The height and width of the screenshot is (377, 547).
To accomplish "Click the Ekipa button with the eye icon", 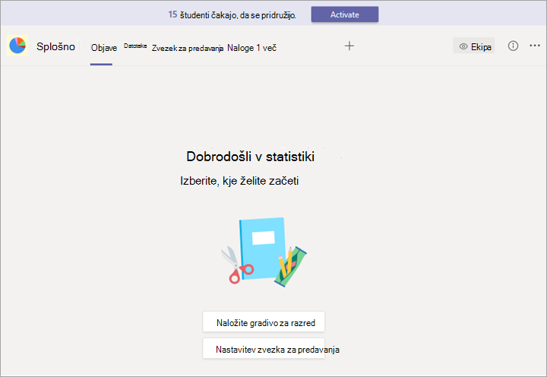I will 474,46.
